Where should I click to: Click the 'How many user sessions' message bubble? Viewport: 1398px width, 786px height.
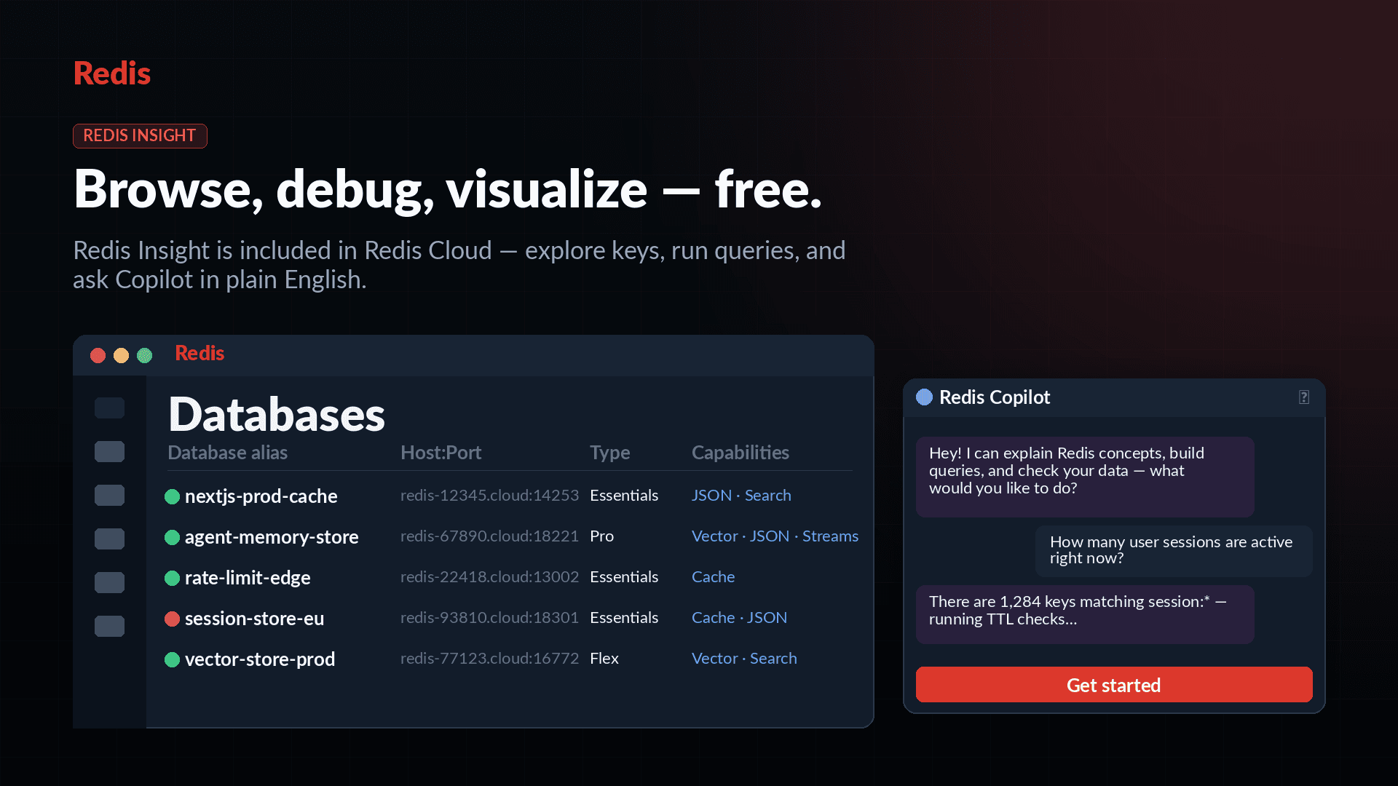1174,551
